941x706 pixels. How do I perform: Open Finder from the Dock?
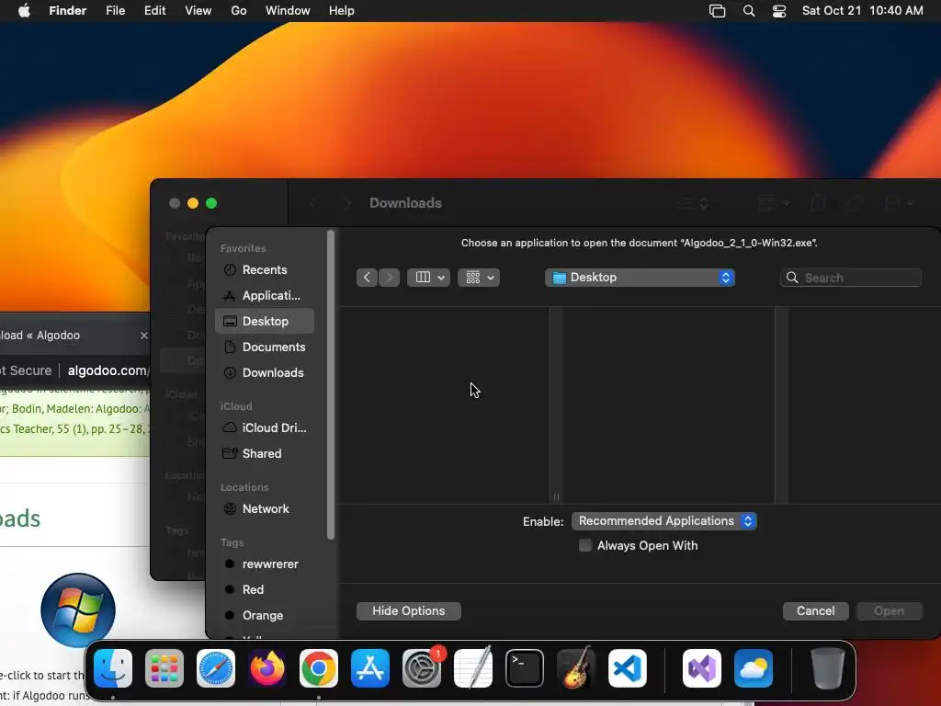pos(113,668)
